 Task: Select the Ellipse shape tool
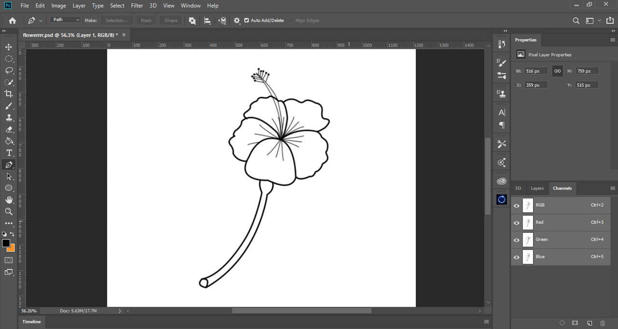click(x=9, y=188)
